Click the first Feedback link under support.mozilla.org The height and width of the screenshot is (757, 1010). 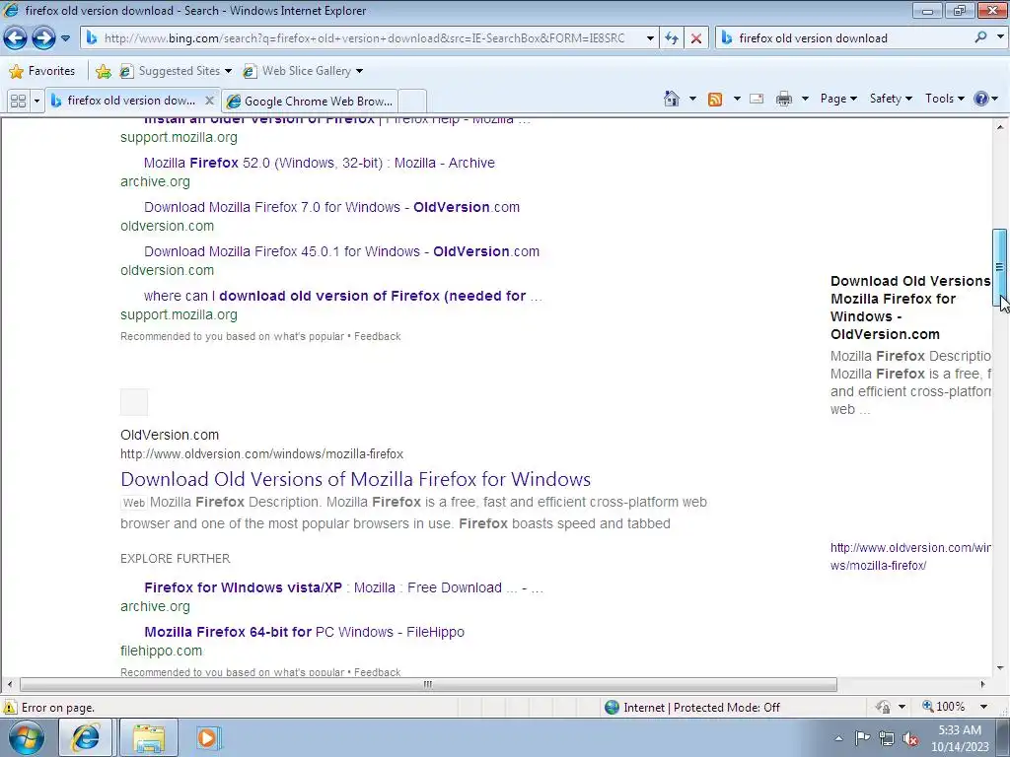tap(378, 337)
